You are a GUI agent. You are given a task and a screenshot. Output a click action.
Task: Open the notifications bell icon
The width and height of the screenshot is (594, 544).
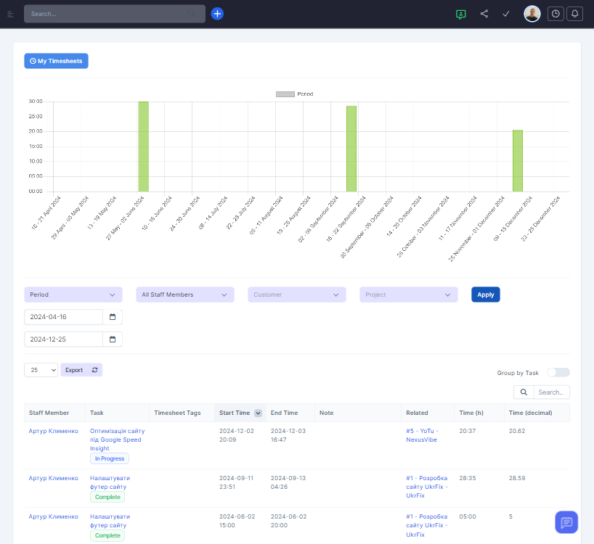[x=575, y=14]
